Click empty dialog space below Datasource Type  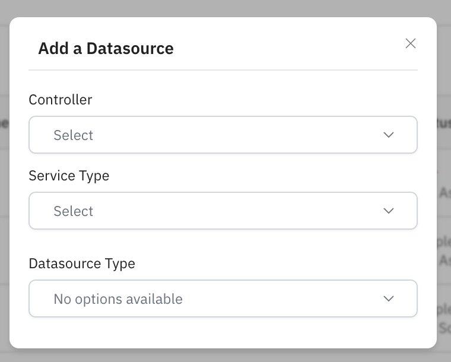[x=223, y=332]
